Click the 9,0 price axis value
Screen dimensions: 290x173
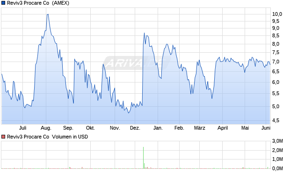275,28
